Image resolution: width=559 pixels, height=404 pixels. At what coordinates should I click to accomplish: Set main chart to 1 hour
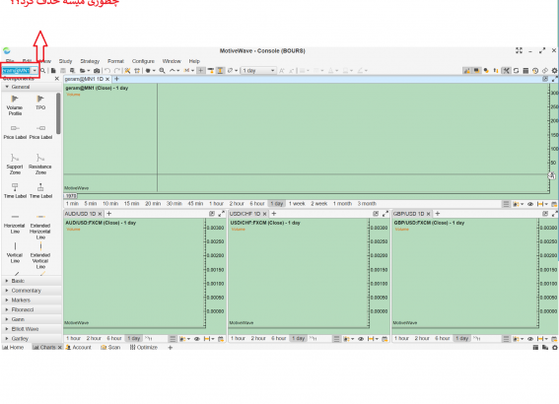tap(216, 204)
